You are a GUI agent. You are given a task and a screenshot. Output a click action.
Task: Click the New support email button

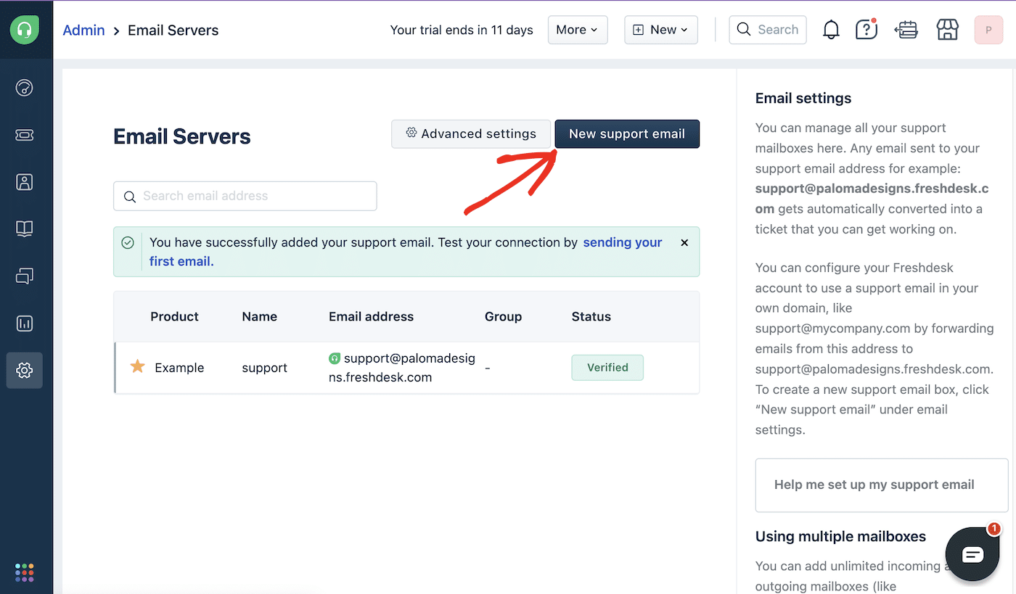click(x=626, y=133)
